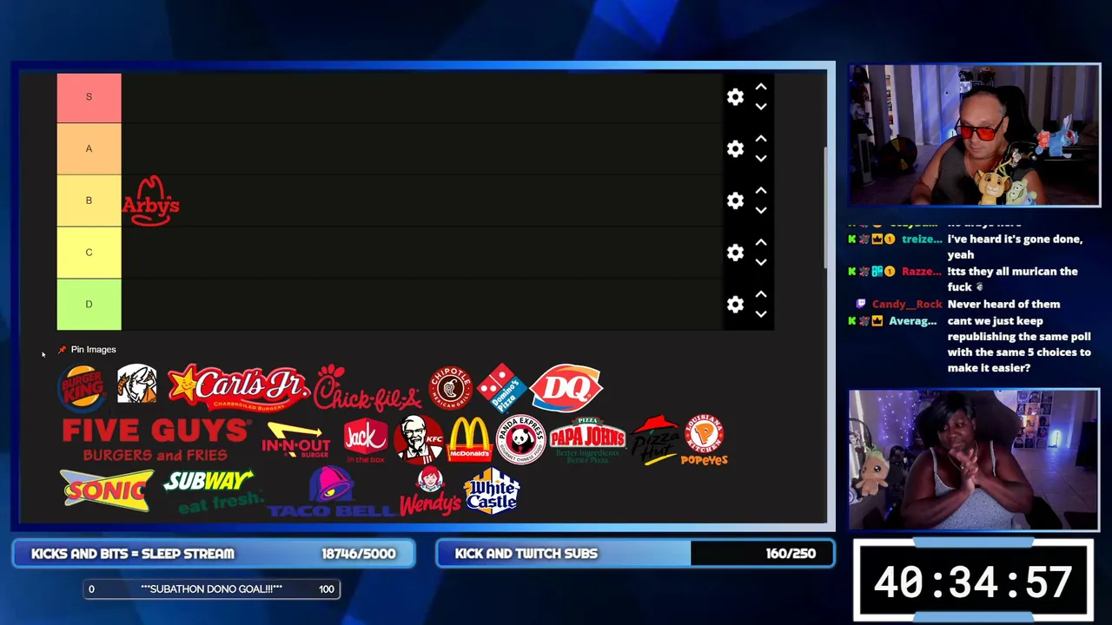This screenshot has width=1112, height=625.
Task: Click the Jack in the Box logo
Action: point(365,440)
